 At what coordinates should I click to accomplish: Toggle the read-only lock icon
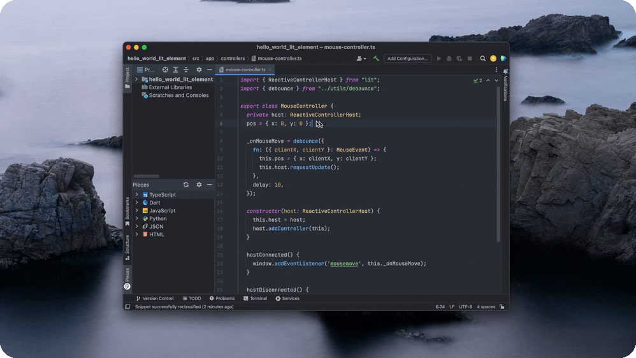502,306
